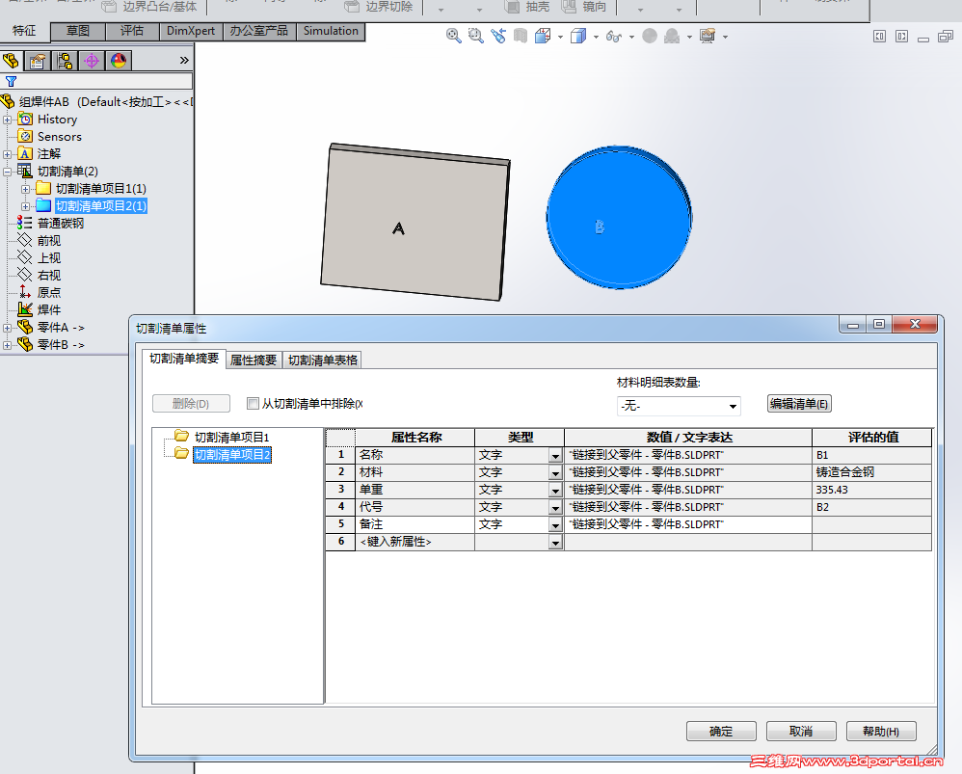Select 切割清单项目1 in the dialog list
Viewport: 962px width, 774px height.
coord(231,438)
